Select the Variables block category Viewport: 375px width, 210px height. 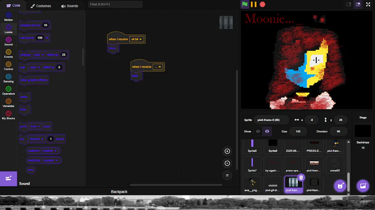8,103
